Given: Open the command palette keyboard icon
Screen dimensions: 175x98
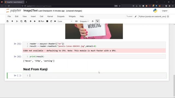Looking at the screenshot, I should (76, 21).
